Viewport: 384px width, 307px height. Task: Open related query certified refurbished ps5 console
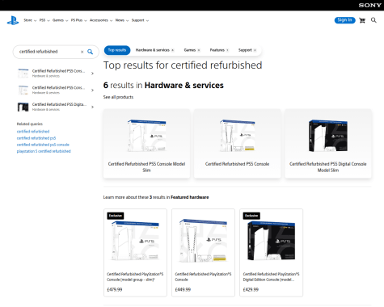click(x=43, y=145)
